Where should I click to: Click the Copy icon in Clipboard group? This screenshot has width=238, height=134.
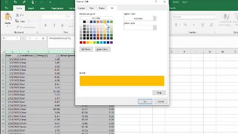point(17,21)
